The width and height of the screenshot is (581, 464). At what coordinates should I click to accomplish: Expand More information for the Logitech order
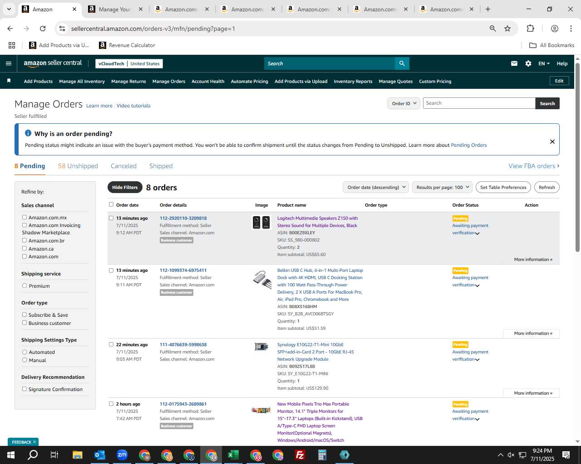(x=533, y=260)
